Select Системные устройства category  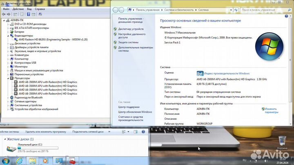click(28, 105)
